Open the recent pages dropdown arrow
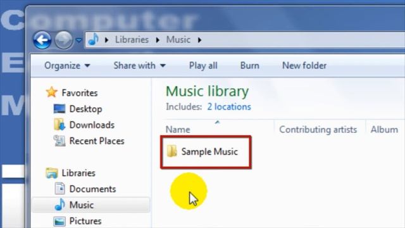The image size is (405, 228). click(x=78, y=41)
